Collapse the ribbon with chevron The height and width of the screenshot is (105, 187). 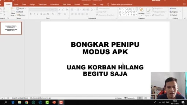point(185,18)
